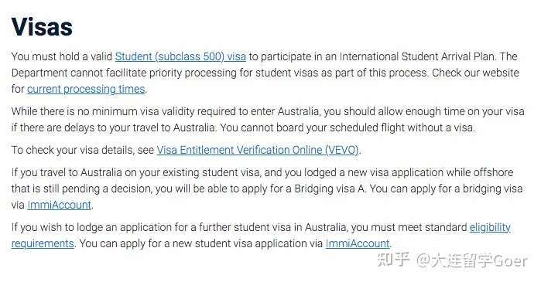Viewport: 541px width, 282px height.
Task: Click the 知乎 watermark logo
Action: pos(394,260)
